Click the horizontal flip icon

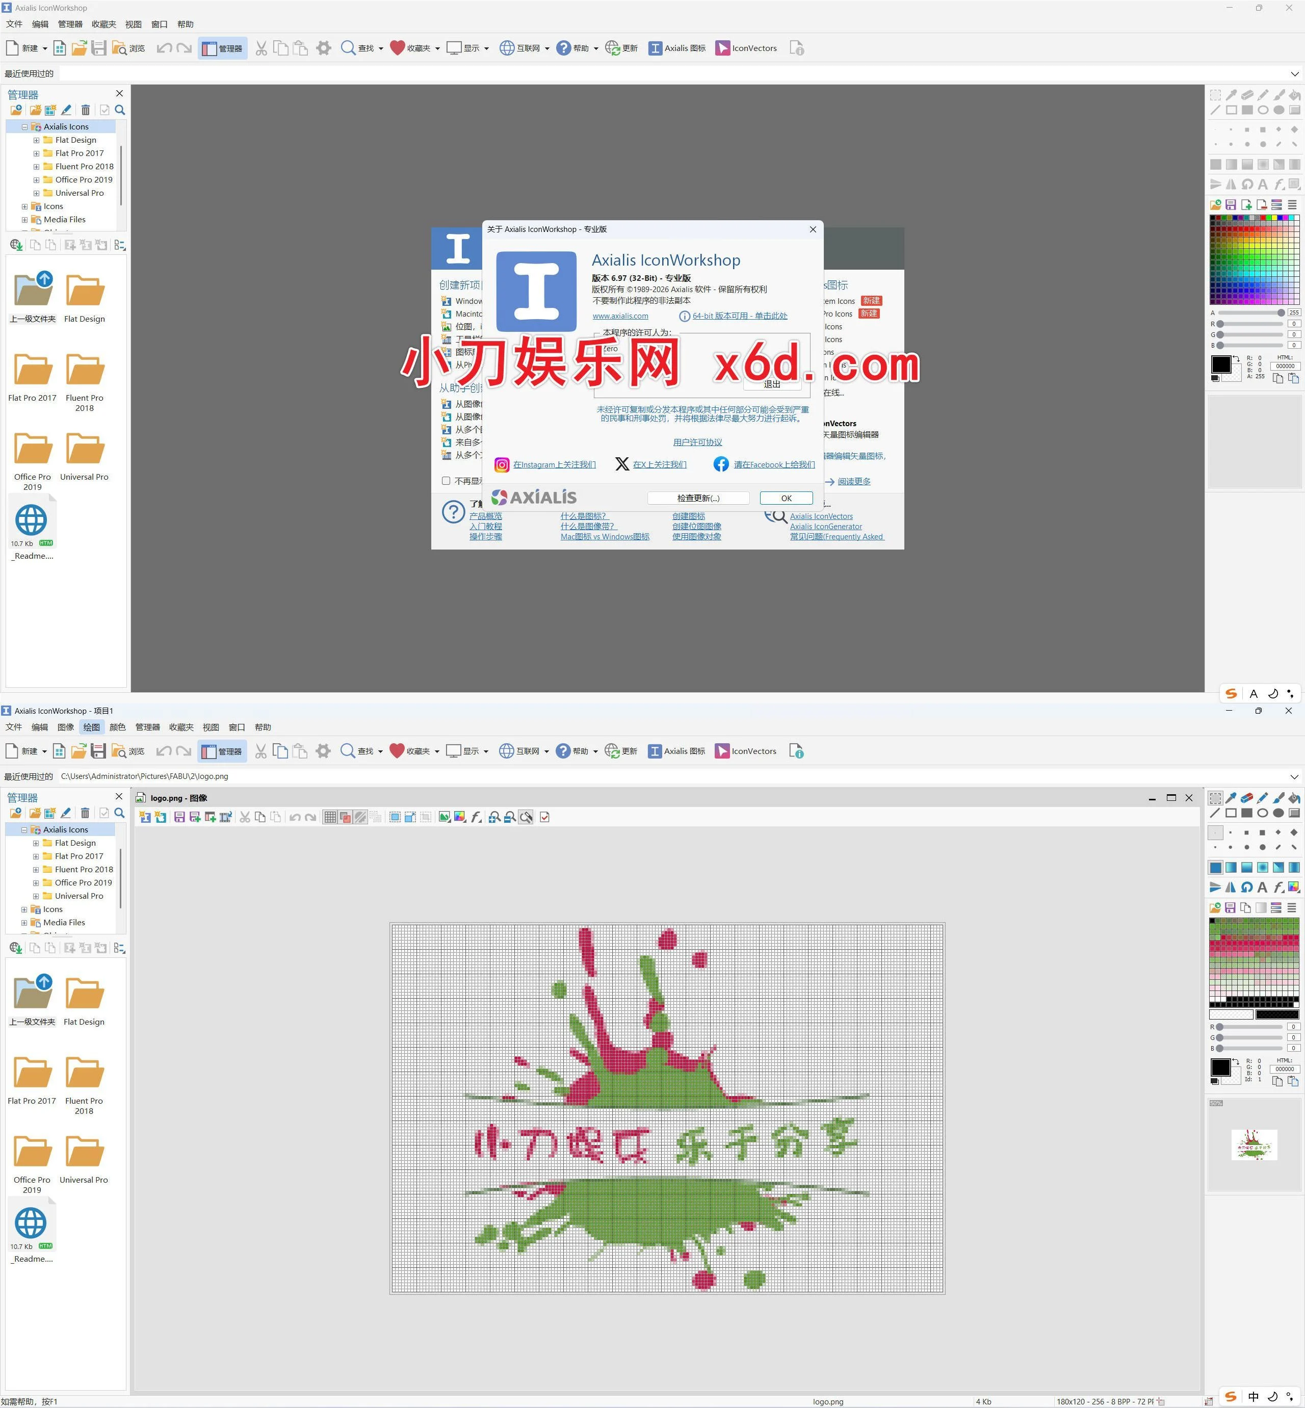pyautogui.click(x=1231, y=888)
